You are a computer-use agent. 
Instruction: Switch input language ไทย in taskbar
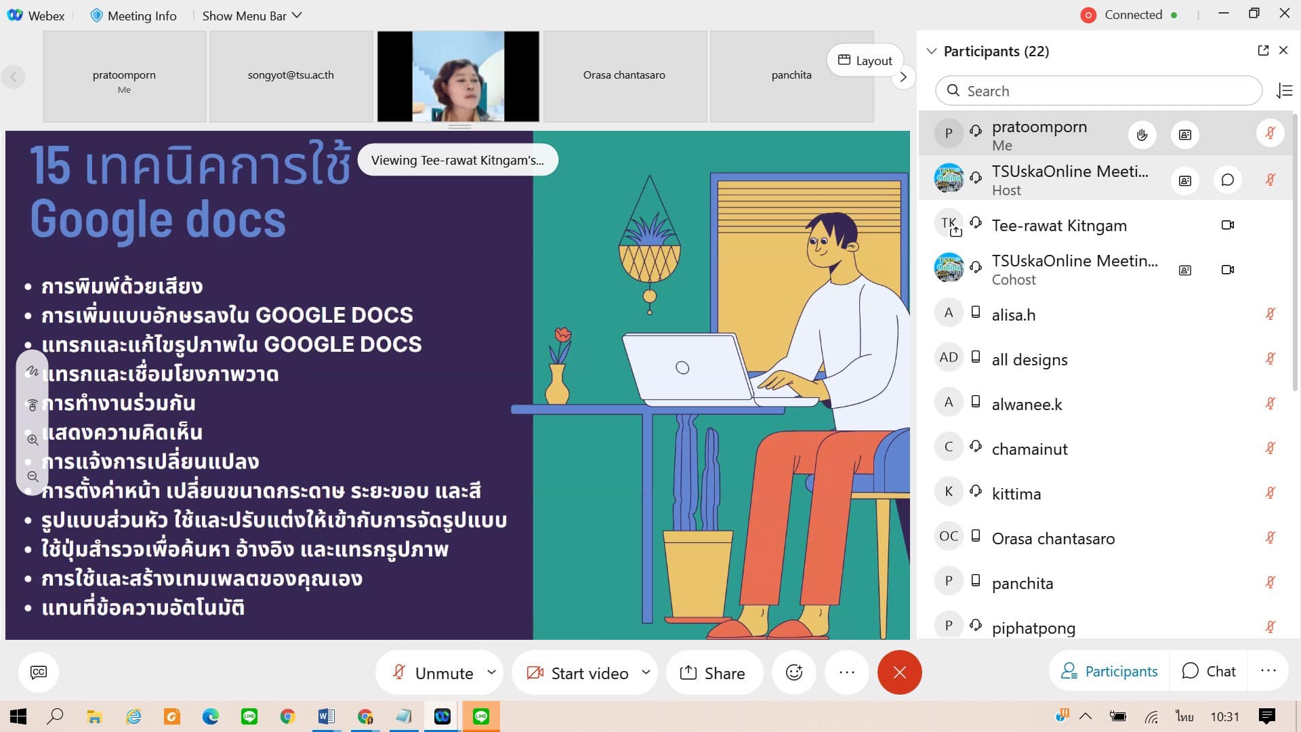tap(1184, 716)
